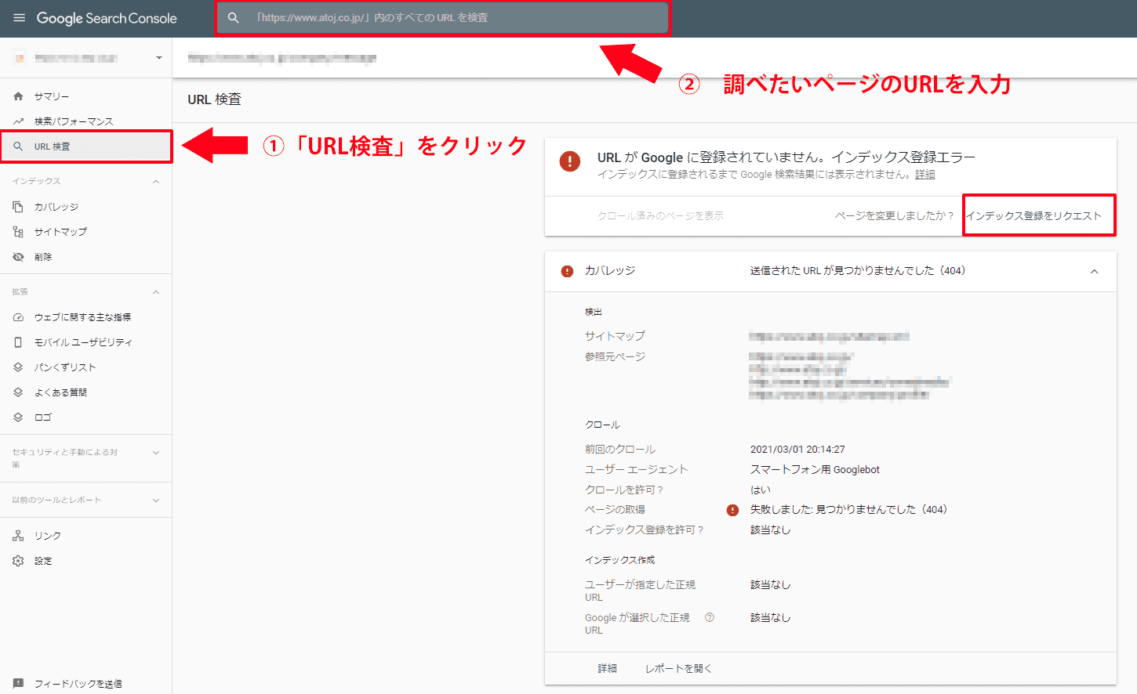Viewport: 1137px width, 694px height.
Task: Collapse the 拡張 section
Action: click(156, 292)
